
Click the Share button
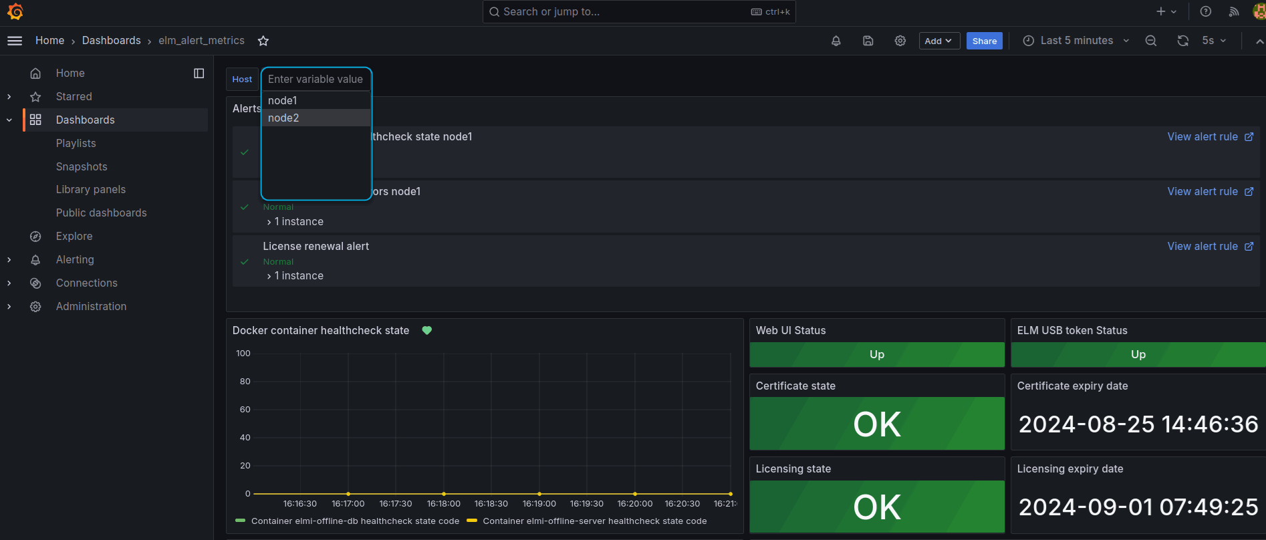point(985,41)
